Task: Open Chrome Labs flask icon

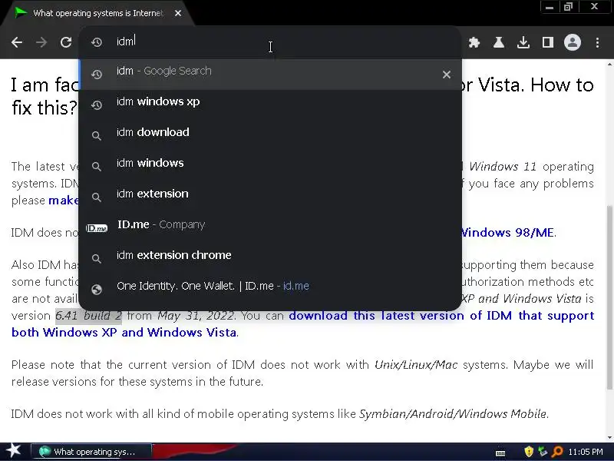Action: pos(498,42)
